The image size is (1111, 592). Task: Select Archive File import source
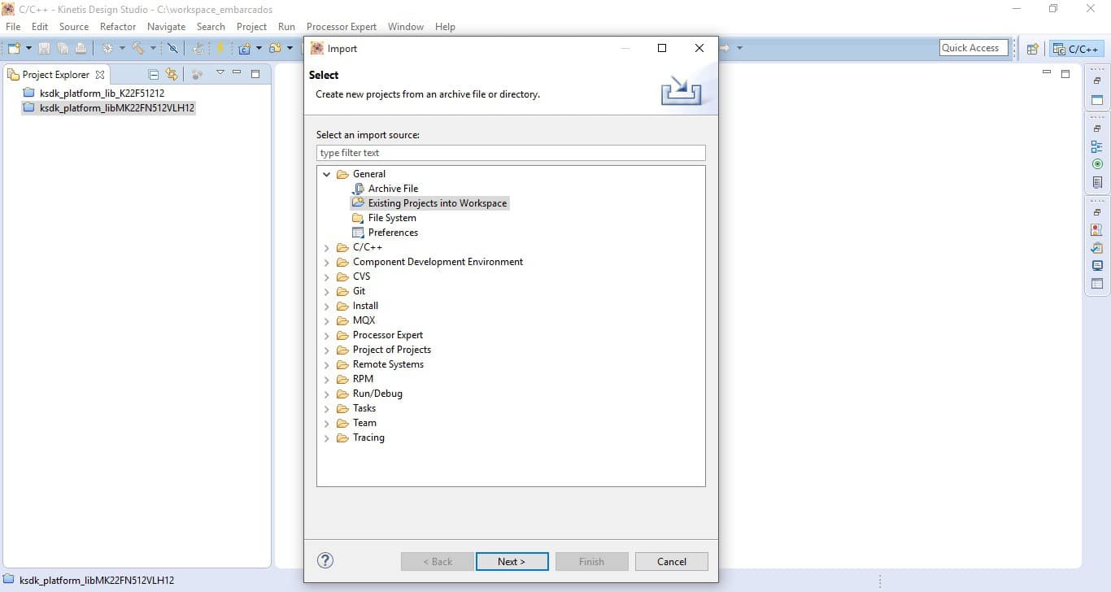(x=393, y=189)
